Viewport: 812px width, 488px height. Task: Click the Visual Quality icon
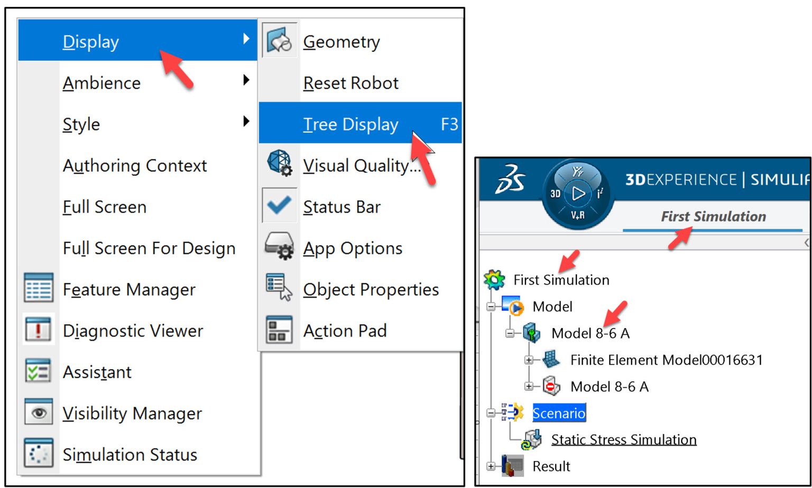279,165
